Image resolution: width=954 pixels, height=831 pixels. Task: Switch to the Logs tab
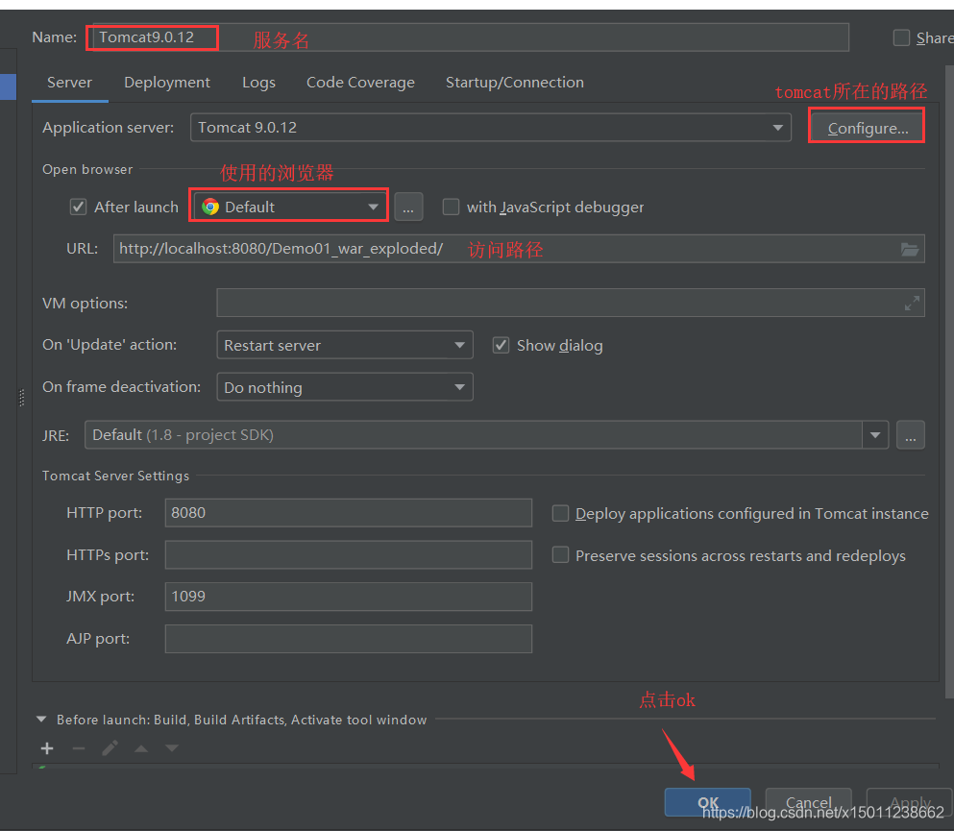point(258,83)
